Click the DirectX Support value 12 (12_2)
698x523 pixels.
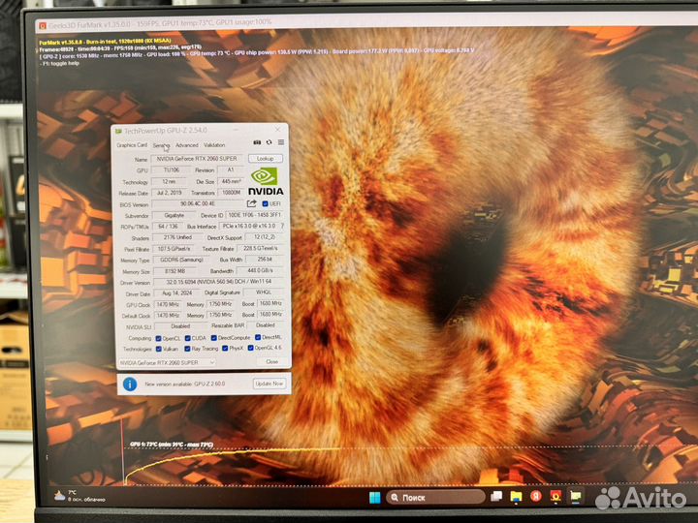coord(265,237)
